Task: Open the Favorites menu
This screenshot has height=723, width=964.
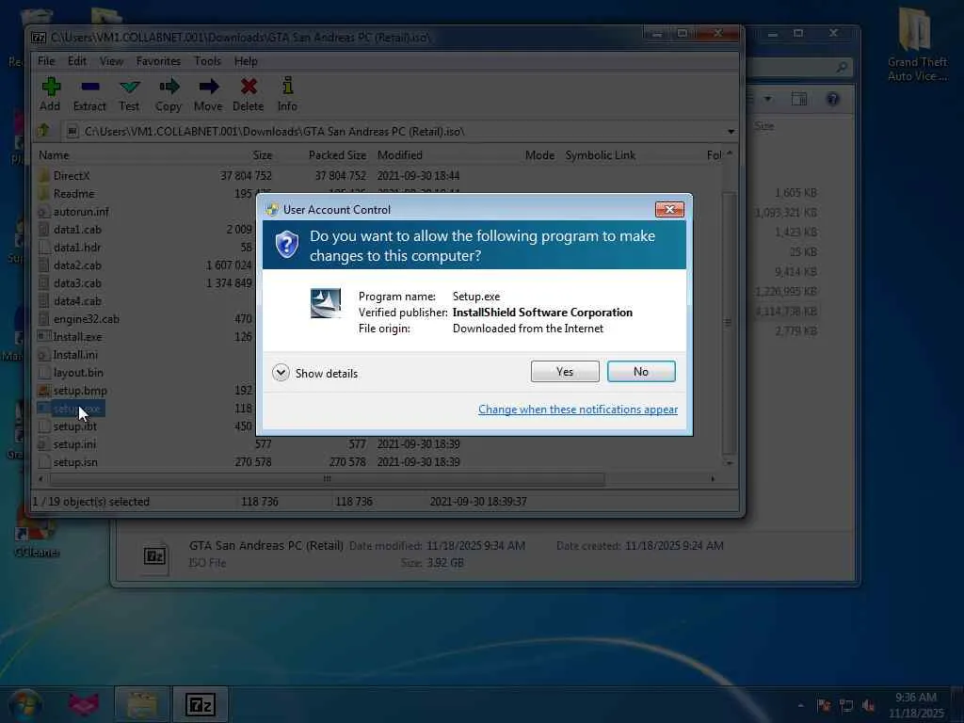Action: 158,61
